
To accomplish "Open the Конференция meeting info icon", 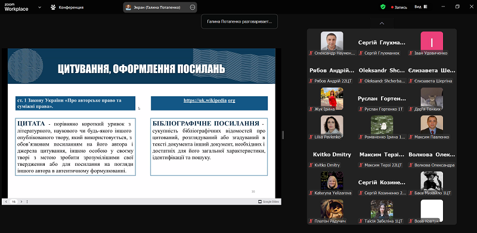I will [53, 7].
